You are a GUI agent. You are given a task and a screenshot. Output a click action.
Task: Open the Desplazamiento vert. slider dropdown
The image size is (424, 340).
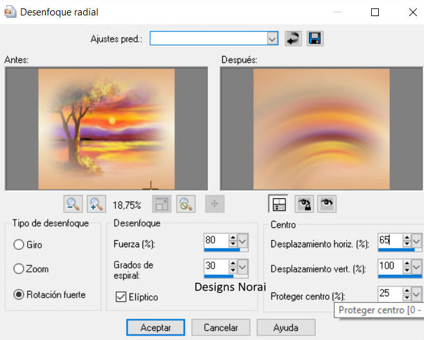pos(417,267)
